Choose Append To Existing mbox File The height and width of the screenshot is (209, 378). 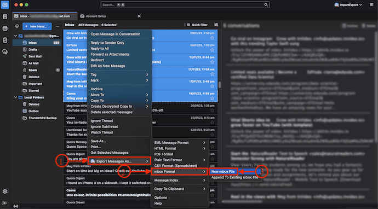point(235,177)
